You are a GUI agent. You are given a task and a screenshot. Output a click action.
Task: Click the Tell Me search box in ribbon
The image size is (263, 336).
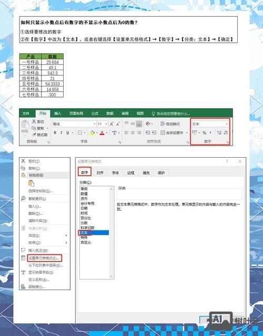click(170, 113)
